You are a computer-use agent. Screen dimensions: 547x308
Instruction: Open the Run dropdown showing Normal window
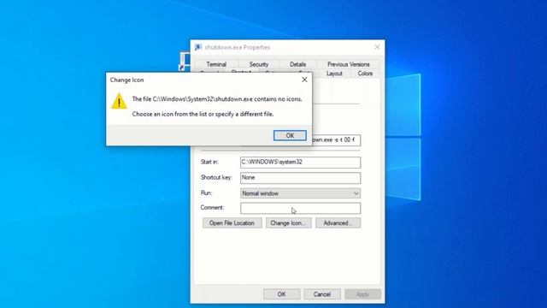pos(300,193)
